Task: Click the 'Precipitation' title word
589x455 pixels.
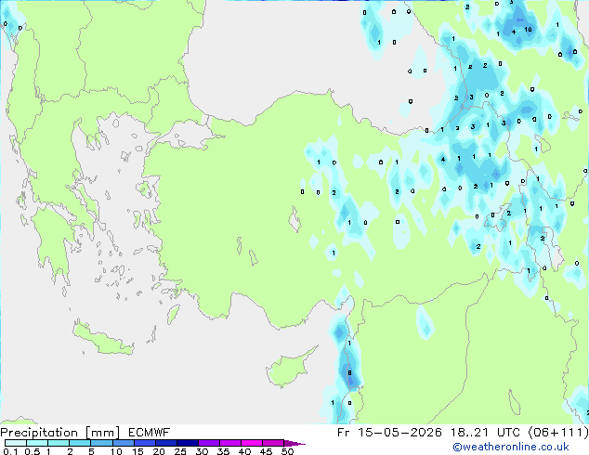Action: (39, 433)
